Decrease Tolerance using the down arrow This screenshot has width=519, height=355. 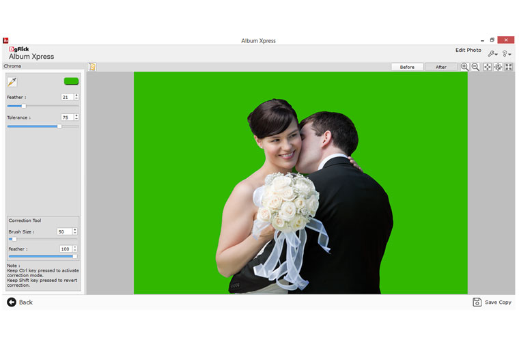pos(76,119)
